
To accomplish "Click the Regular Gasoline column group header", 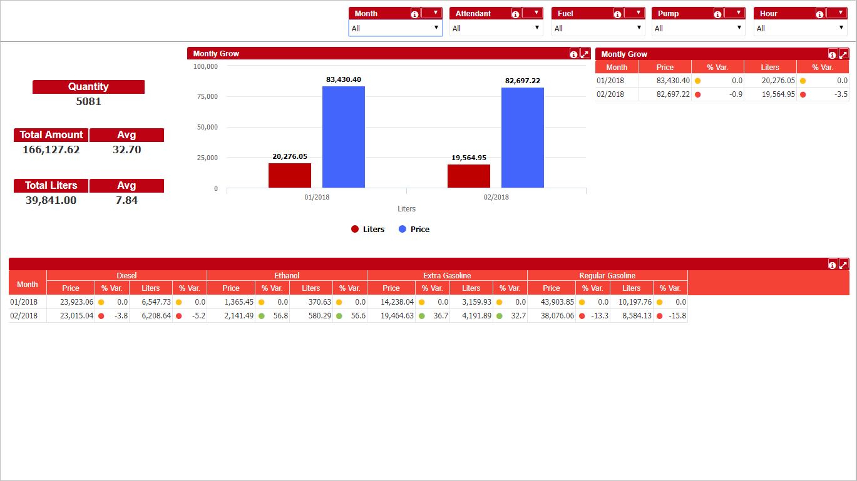I will tap(607, 276).
